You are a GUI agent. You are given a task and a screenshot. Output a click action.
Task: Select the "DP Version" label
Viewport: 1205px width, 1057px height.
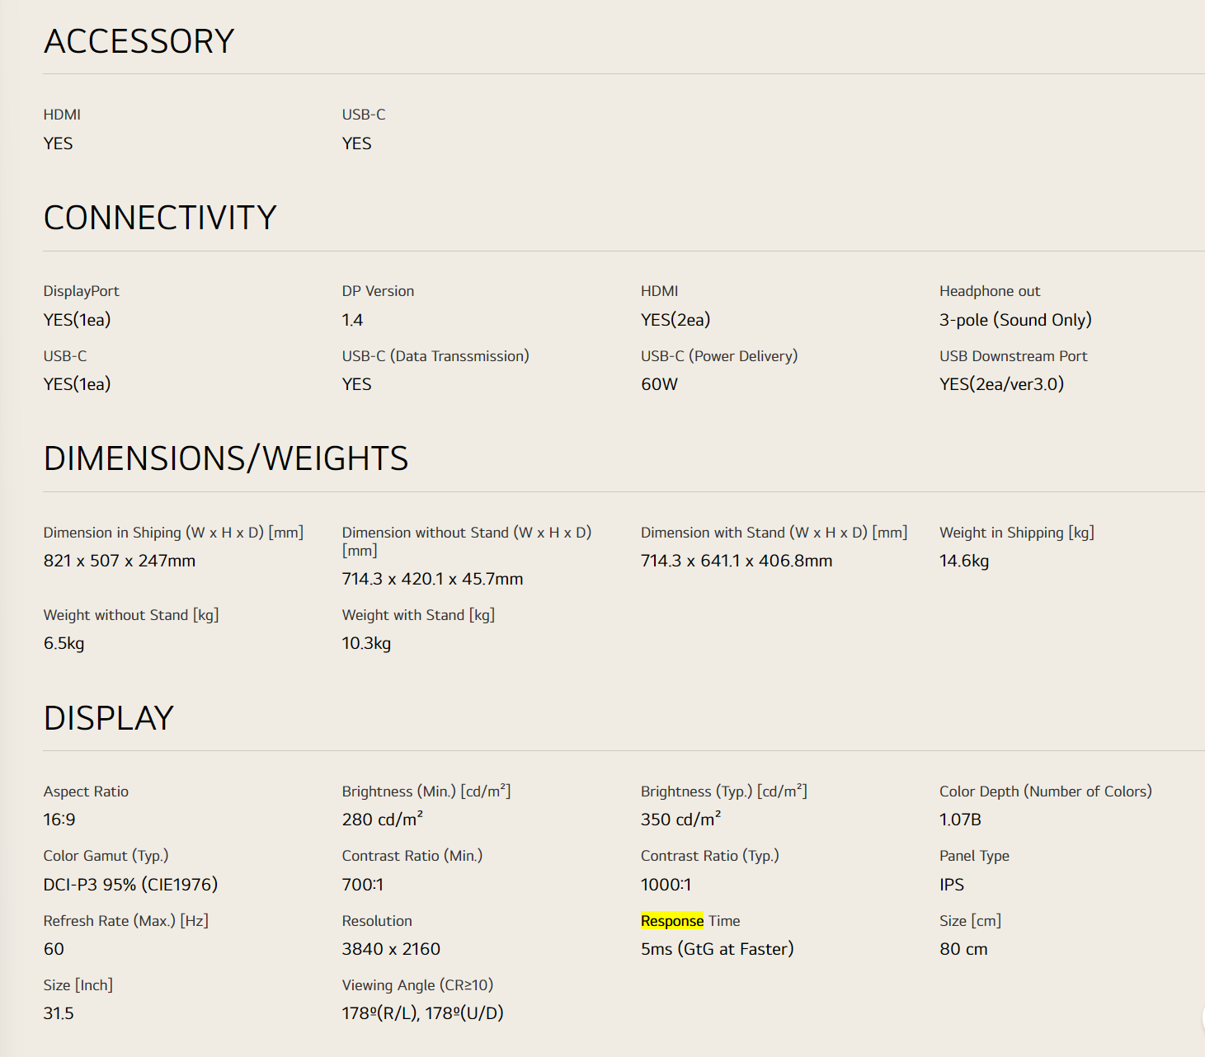tap(379, 291)
